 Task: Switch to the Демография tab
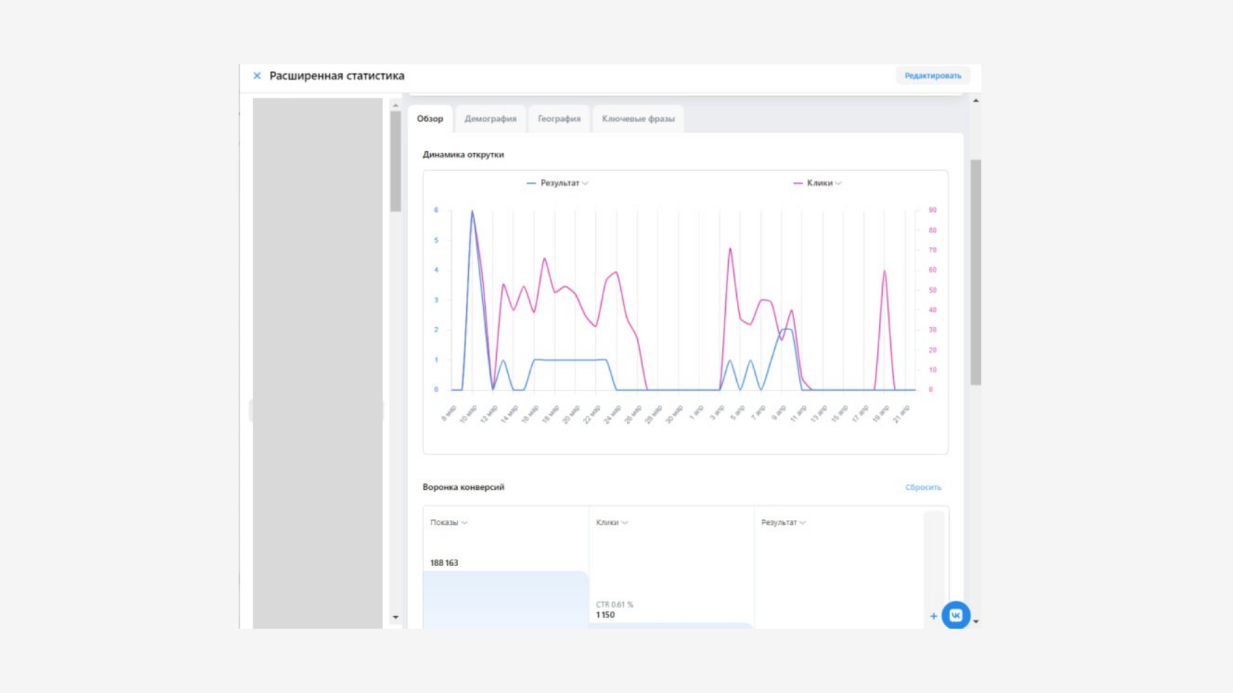[x=490, y=119]
